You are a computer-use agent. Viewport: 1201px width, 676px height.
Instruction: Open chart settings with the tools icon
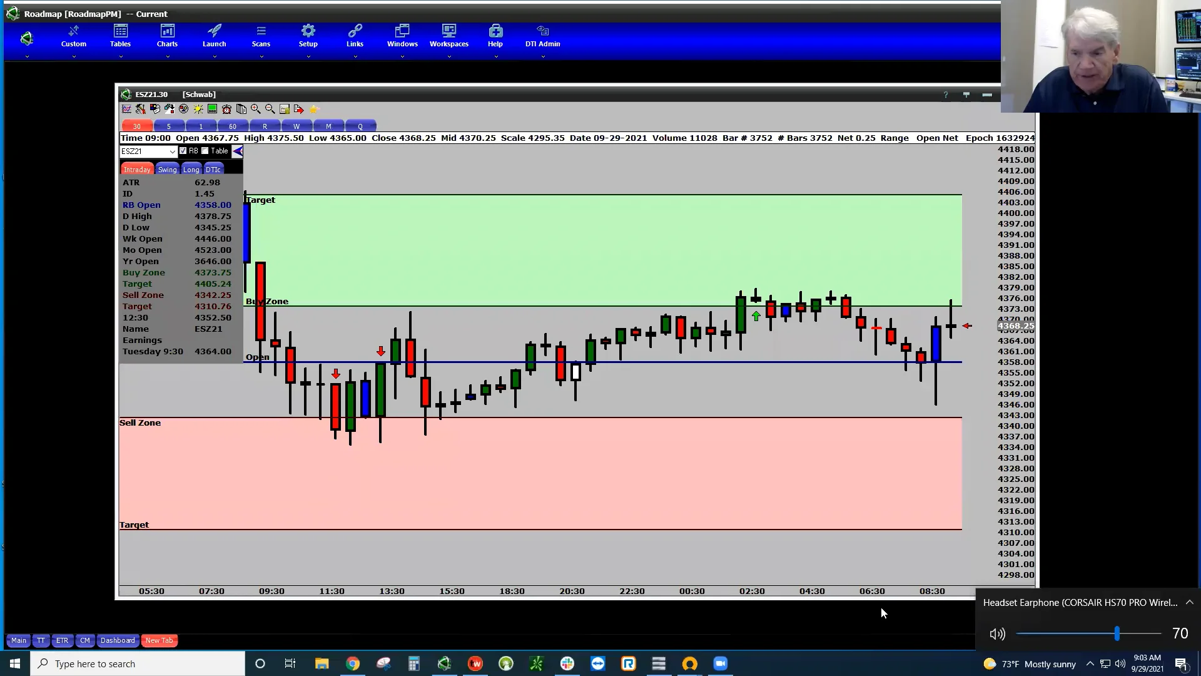click(x=140, y=109)
